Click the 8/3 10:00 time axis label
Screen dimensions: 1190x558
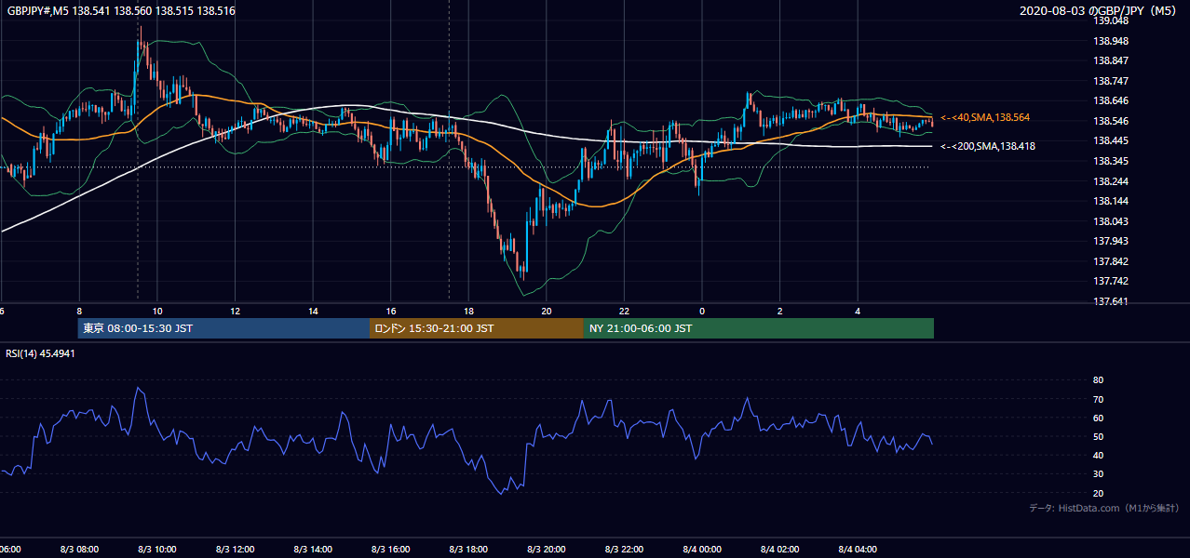click(x=157, y=550)
